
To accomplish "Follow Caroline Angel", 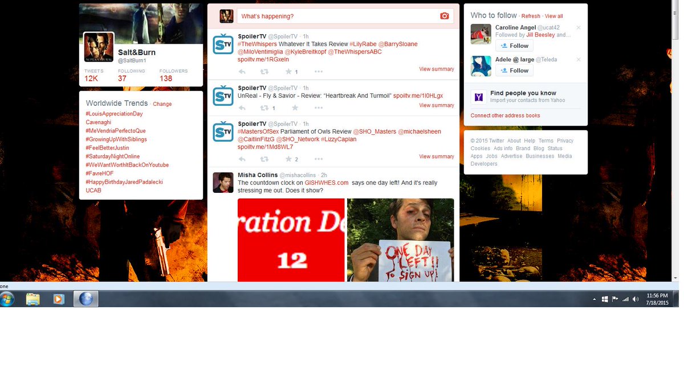I will pos(514,46).
